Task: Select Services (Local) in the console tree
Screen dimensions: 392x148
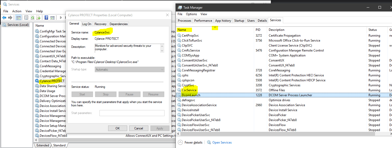Action: point(18,25)
